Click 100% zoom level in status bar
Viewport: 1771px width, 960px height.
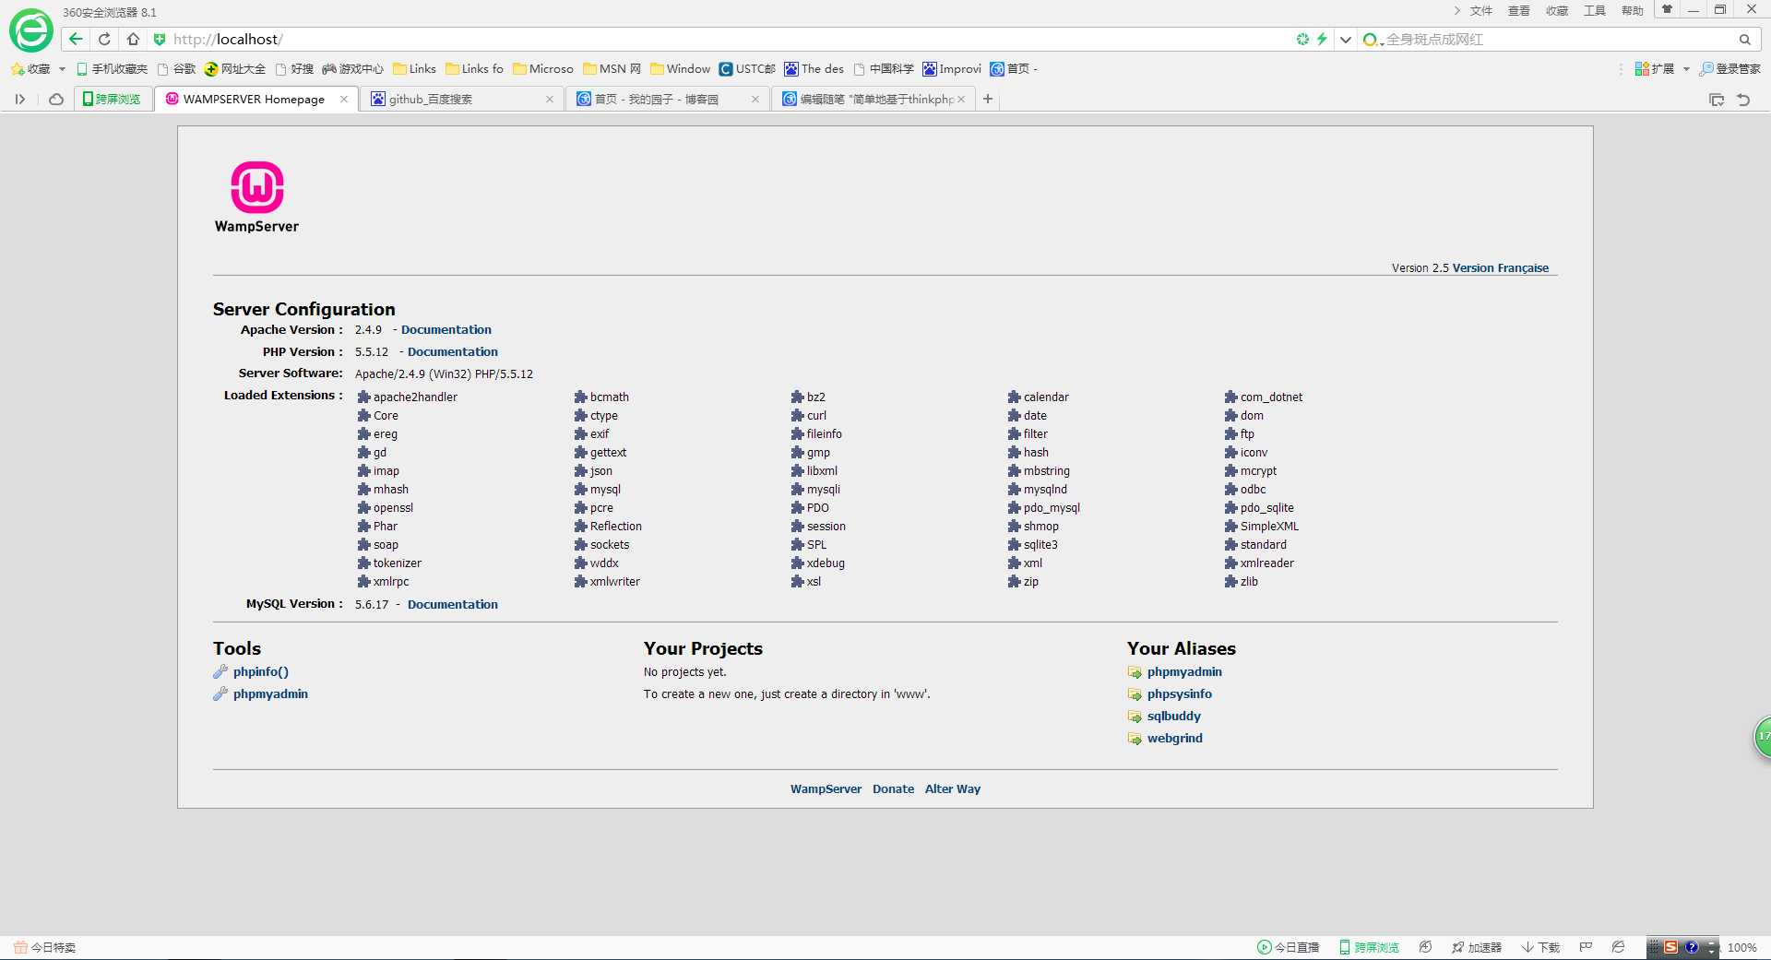pyautogui.click(x=1741, y=947)
